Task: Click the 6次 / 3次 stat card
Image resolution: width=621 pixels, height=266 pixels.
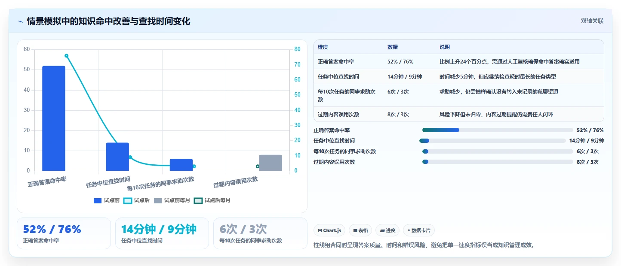Action: (260, 233)
